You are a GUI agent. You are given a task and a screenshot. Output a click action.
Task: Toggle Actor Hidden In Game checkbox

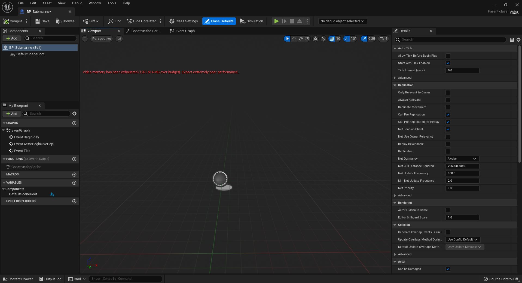(448, 210)
